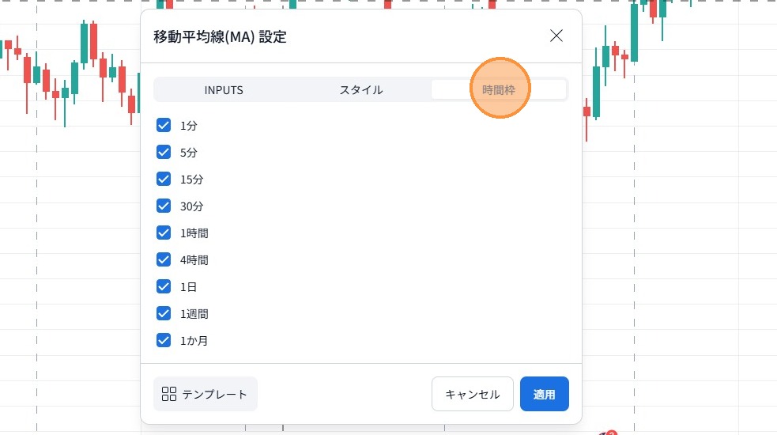
Task: Close the MA settings dialog
Action: click(556, 36)
